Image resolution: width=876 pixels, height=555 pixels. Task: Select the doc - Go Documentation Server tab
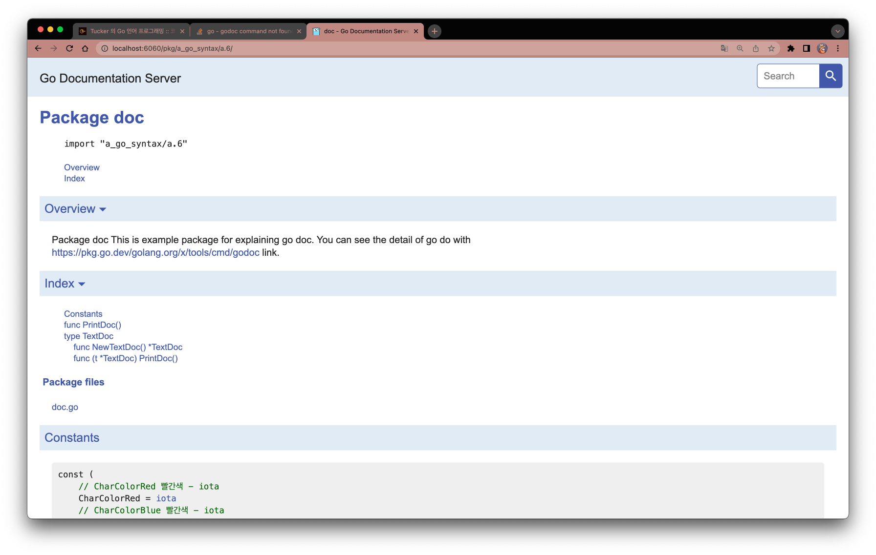point(365,31)
